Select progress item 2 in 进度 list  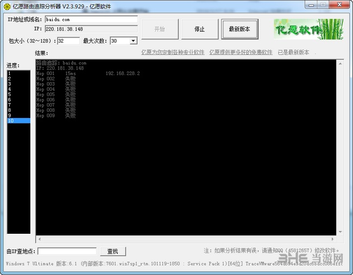[19, 79]
